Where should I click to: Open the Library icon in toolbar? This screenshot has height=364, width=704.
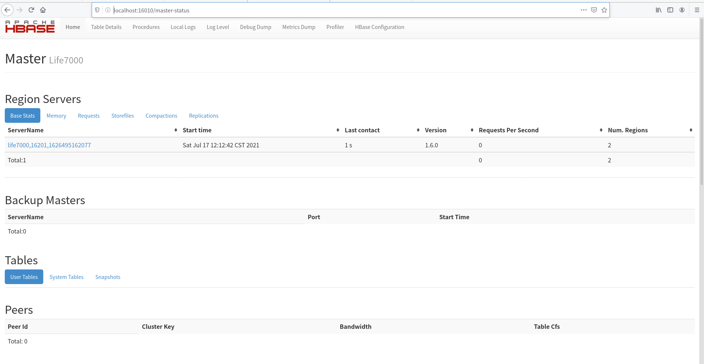coord(659,10)
